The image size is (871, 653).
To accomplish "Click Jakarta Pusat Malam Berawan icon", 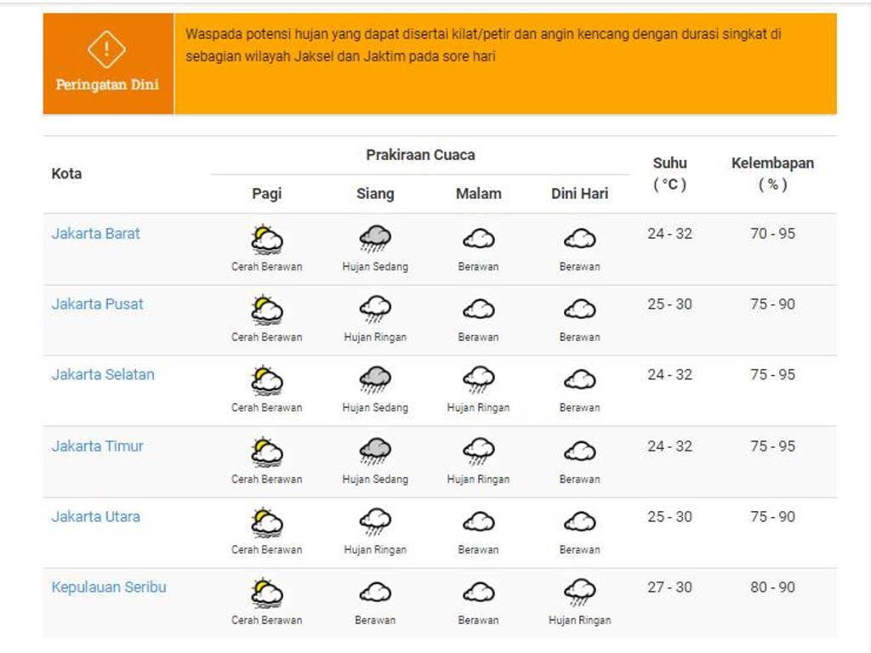I will pyautogui.click(x=479, y=309).
